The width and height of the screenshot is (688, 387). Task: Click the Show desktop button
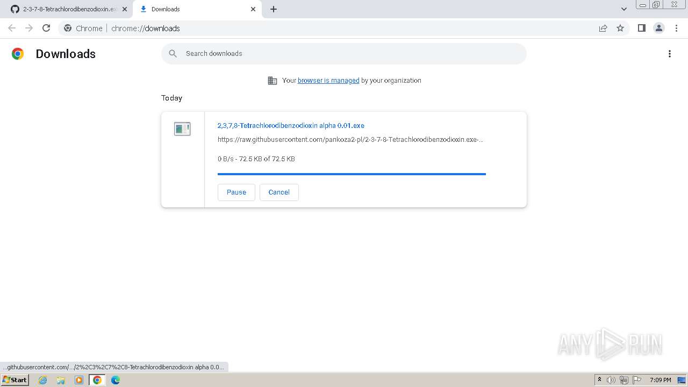click(x=682, y=380)
